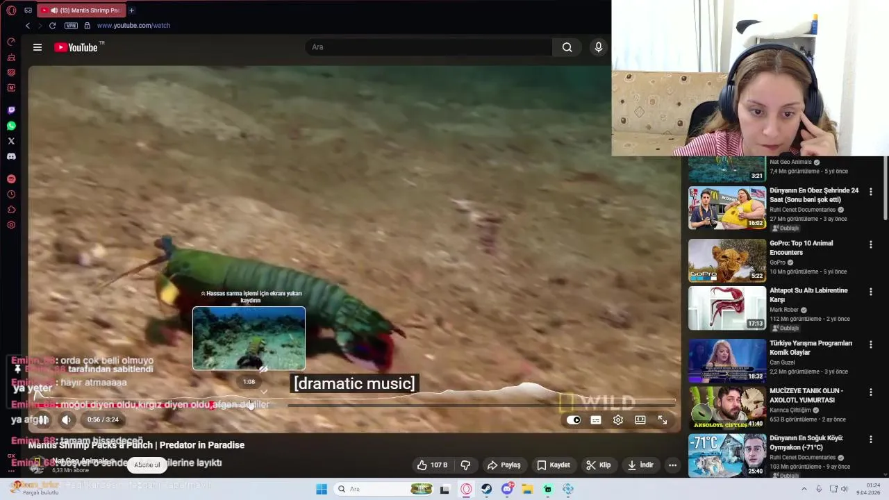Open MUCİZEYE TANIK OLUN Axolotl video
The height and width of the screenshot is (500, 889).
pos(727,408)
